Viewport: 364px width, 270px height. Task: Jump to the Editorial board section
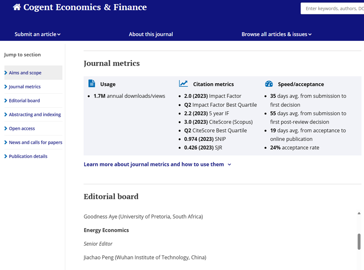pyautogui.click(x=24, y=101)
